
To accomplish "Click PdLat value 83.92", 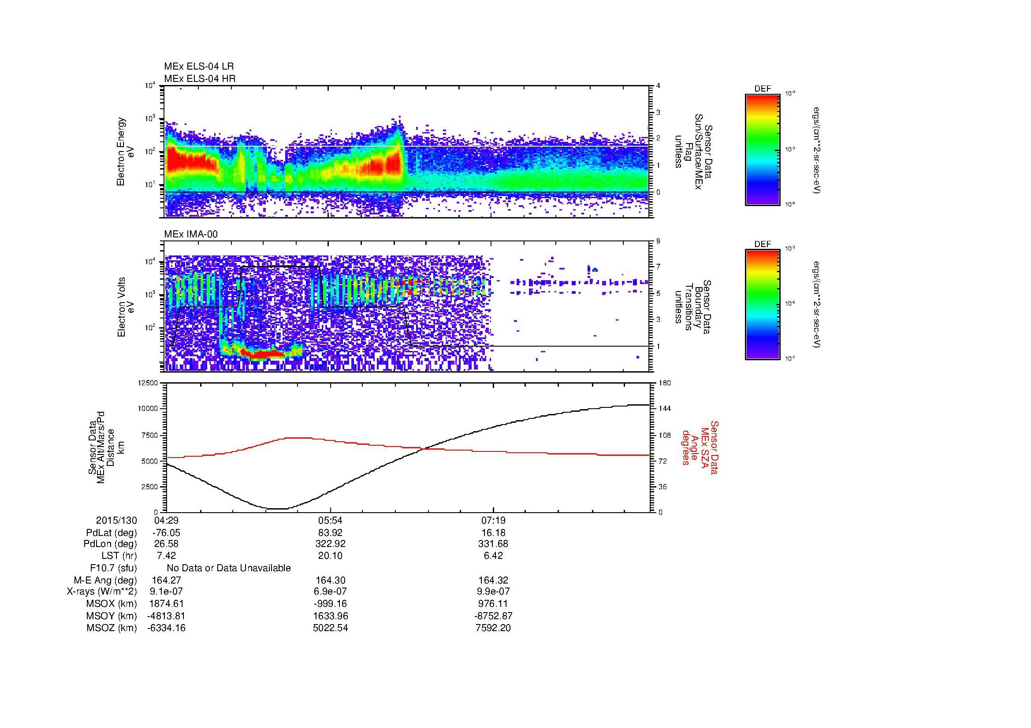I will pos(331,533).
